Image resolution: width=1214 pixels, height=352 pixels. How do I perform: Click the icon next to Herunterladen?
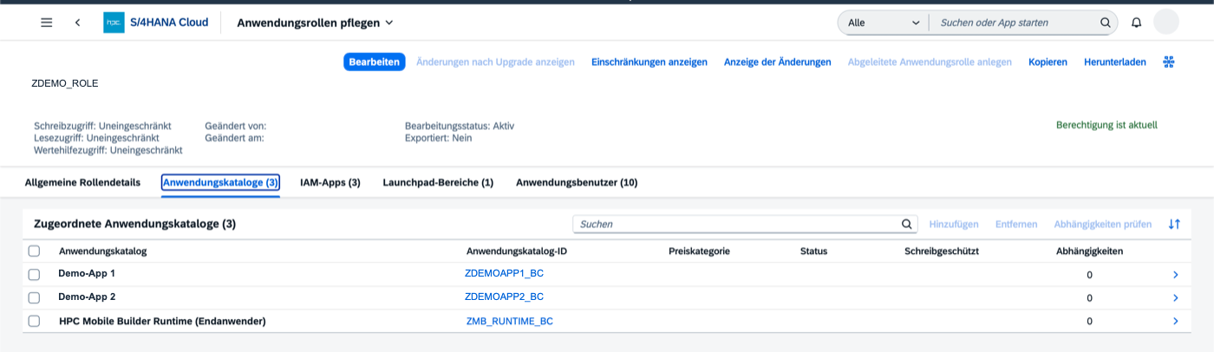[1168, 62]
